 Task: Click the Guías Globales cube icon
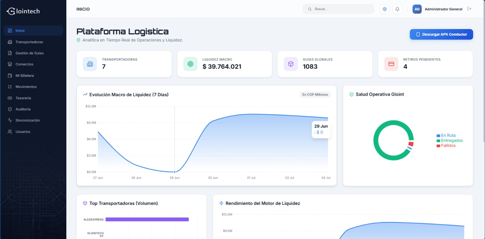291,64
